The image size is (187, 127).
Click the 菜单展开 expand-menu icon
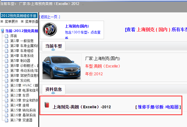[2, 21]
